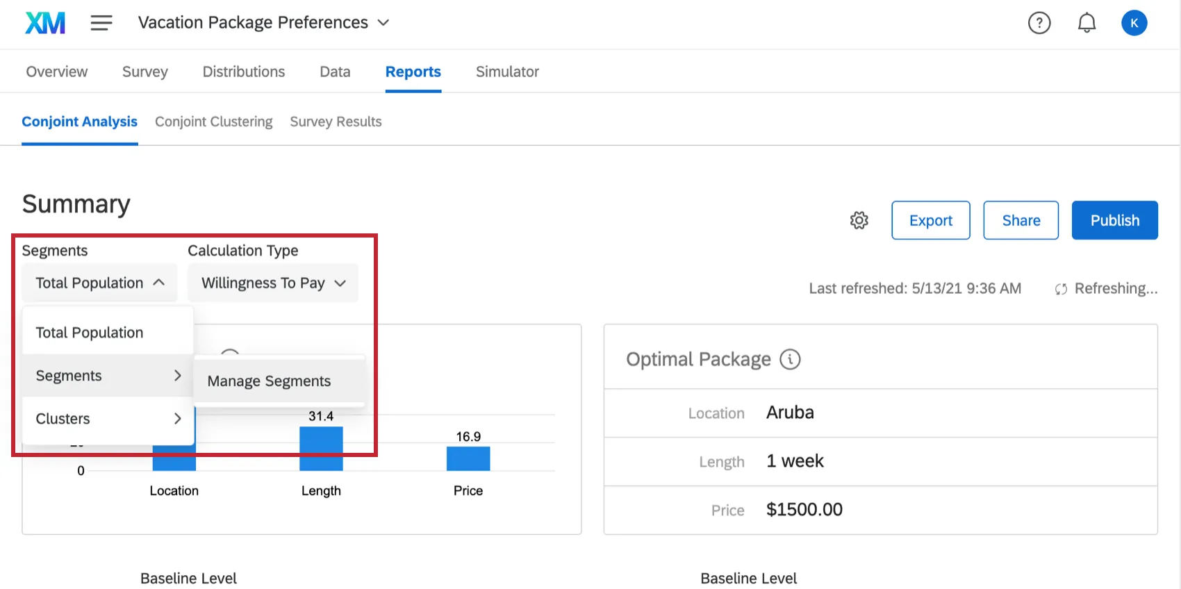Screen dimensions: 1181x589
Task: Go to the Simulator tab
Action: pyautogui.click(x=507, y=72)
